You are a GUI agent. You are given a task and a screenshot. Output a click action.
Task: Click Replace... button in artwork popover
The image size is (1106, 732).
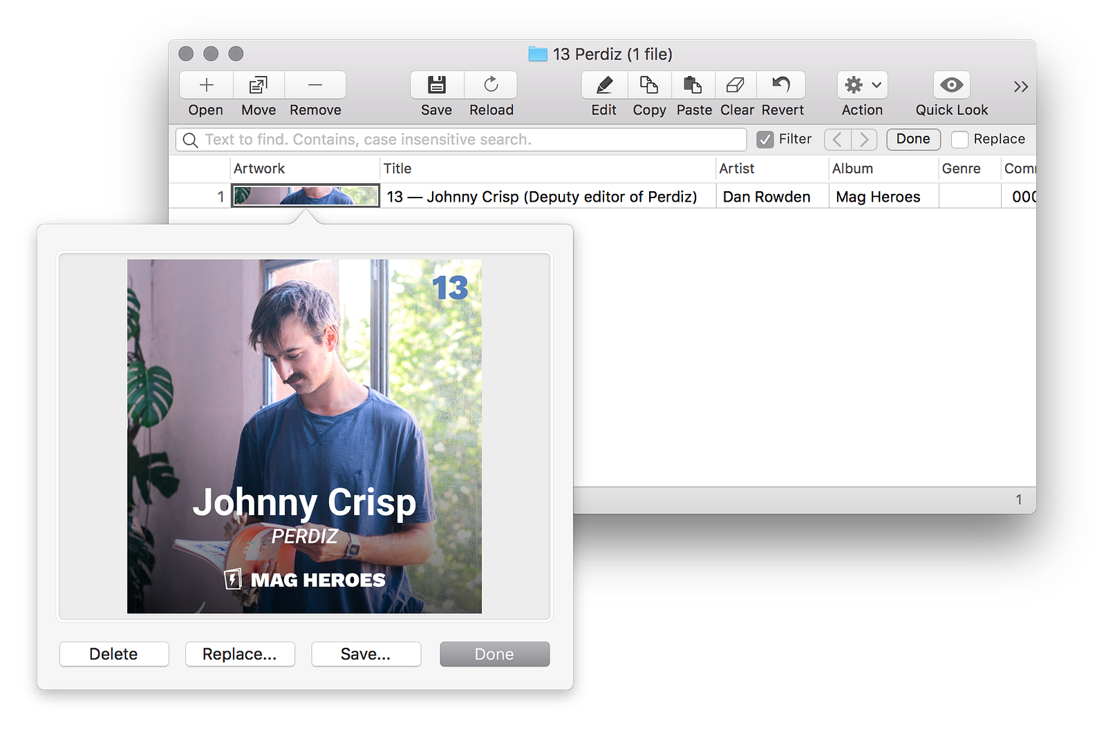click(240, 654)
